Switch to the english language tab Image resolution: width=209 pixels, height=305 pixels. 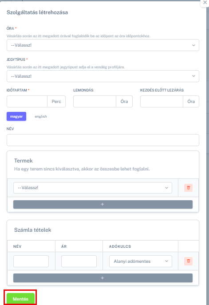tap(41, 116)
